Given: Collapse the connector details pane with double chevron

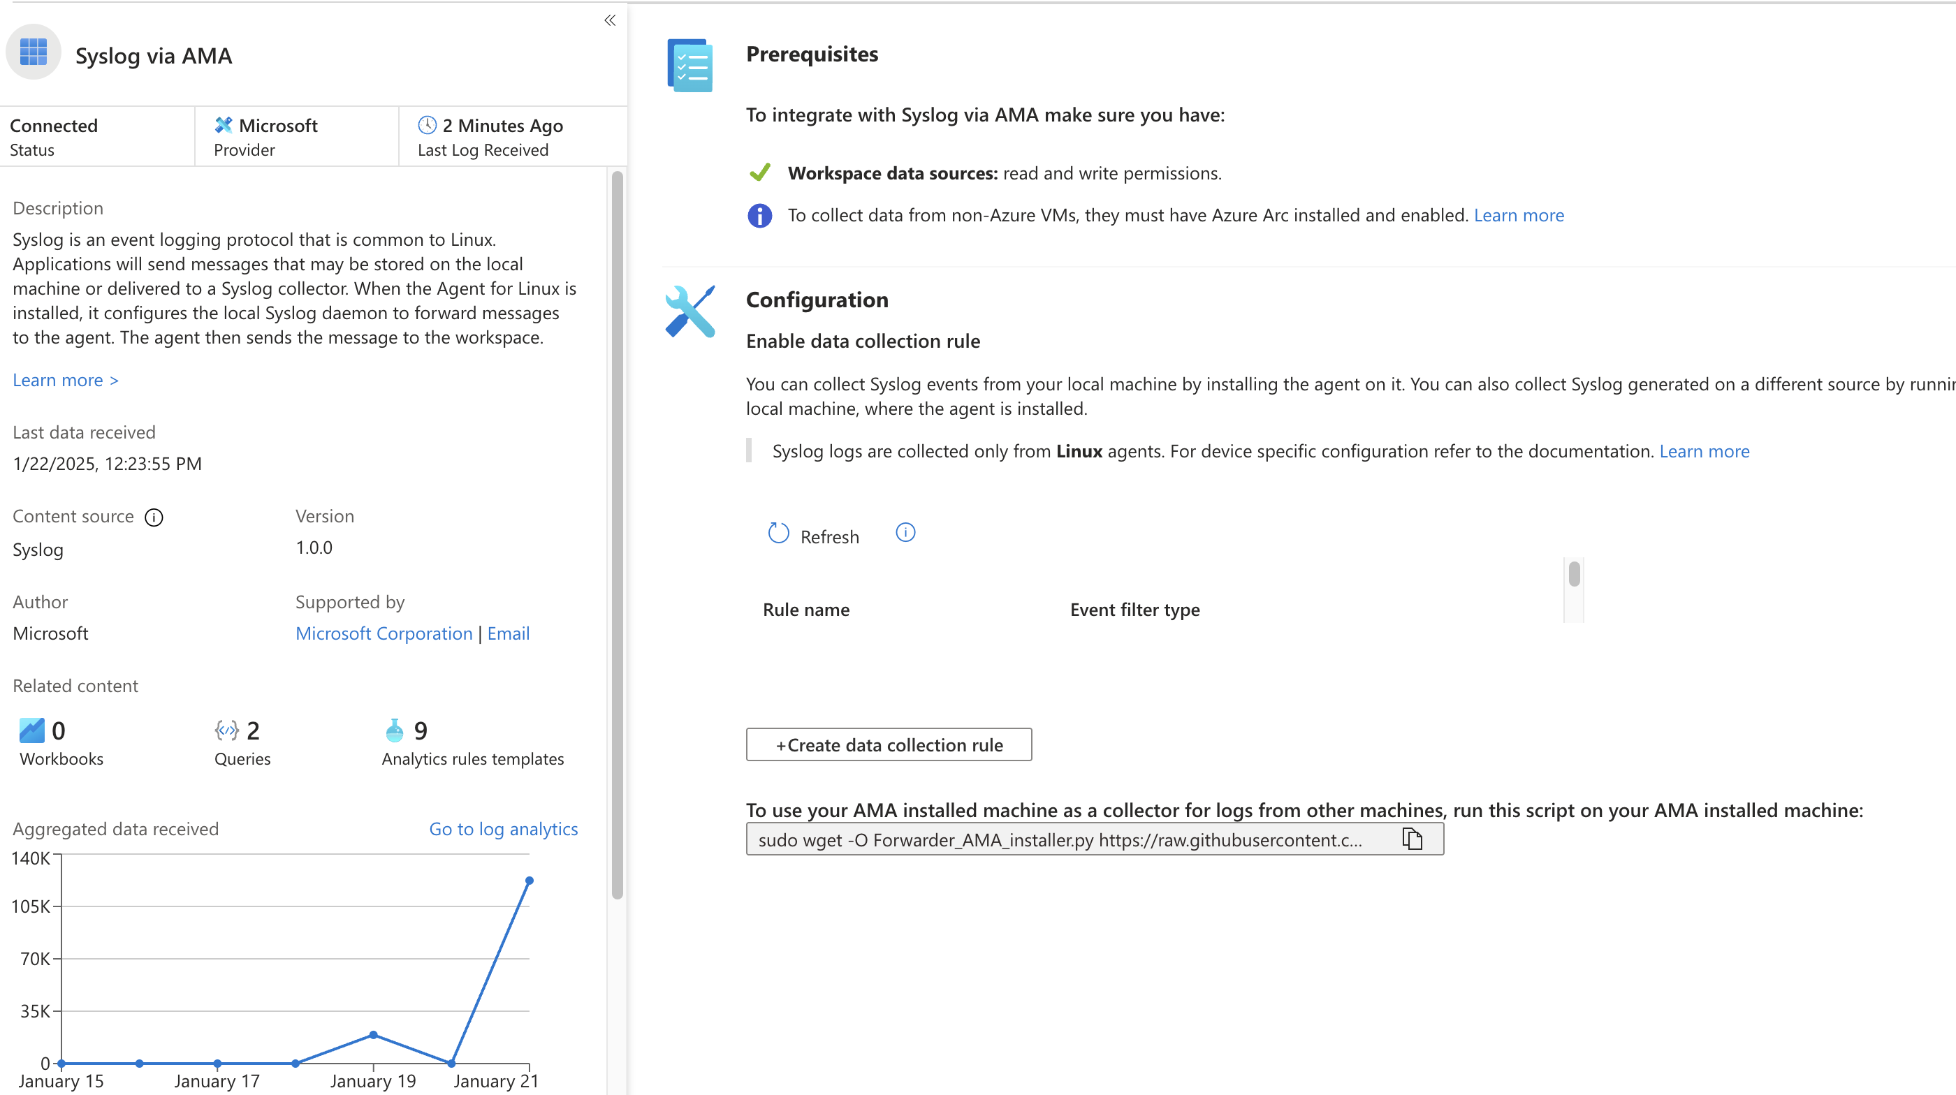Looking at the screenshot, I should [x=610, y=20].
